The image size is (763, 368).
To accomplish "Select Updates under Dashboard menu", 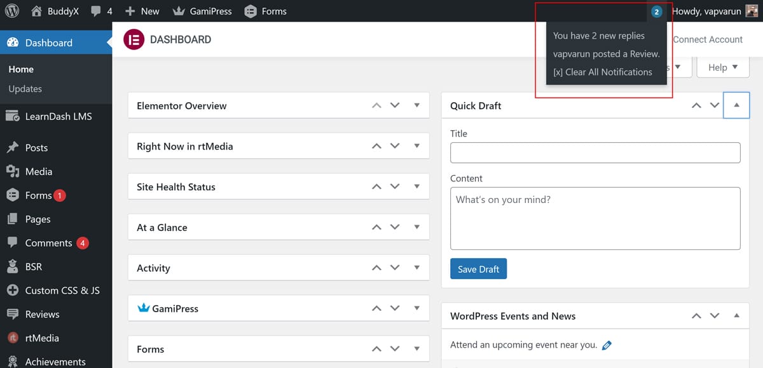I will click(25, 89).
